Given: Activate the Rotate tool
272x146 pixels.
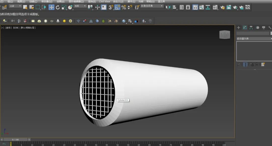Looking at the screenshot, I should 58,7.
